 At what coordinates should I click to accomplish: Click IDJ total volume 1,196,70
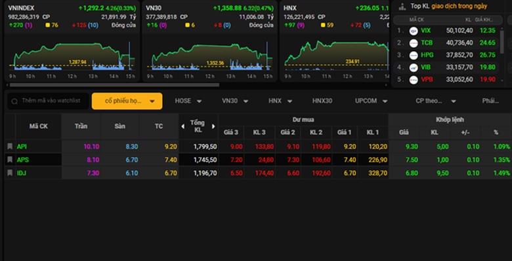point(205,173)
